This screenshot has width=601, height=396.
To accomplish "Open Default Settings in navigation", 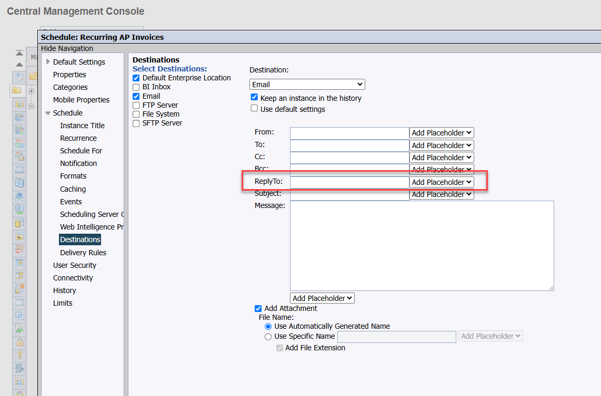I will coord(79,62).
